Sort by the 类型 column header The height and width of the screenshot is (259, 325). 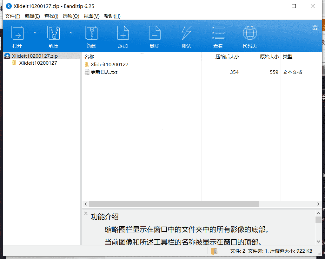301,56
